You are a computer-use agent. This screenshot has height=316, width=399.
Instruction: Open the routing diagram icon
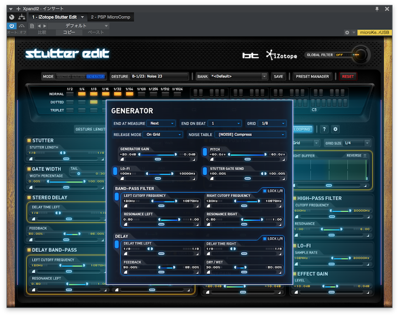pyautogui.click(x=22, y=17)
